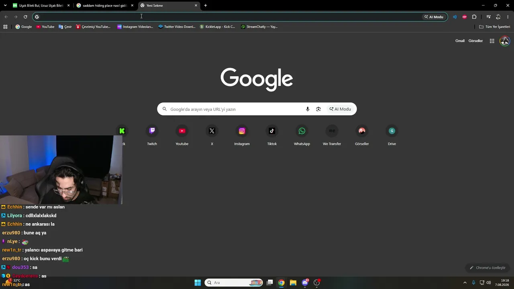This screenshot has height=289, width=514.
Task: Click the Google G icon in the address bar
Action: tap(37, 17)
